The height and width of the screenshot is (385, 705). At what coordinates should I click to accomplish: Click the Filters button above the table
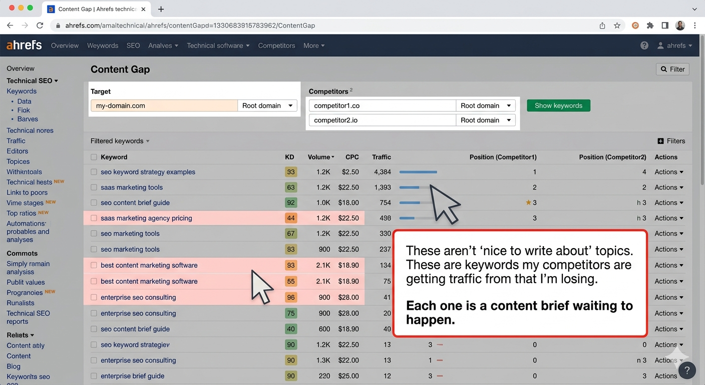671,141
